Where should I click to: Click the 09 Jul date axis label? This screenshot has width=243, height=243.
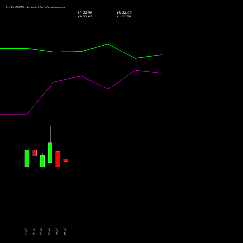click(x=57, y=232)
